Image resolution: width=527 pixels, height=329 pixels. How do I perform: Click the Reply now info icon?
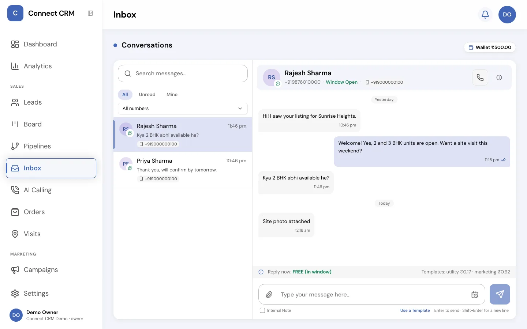[261, 272]
